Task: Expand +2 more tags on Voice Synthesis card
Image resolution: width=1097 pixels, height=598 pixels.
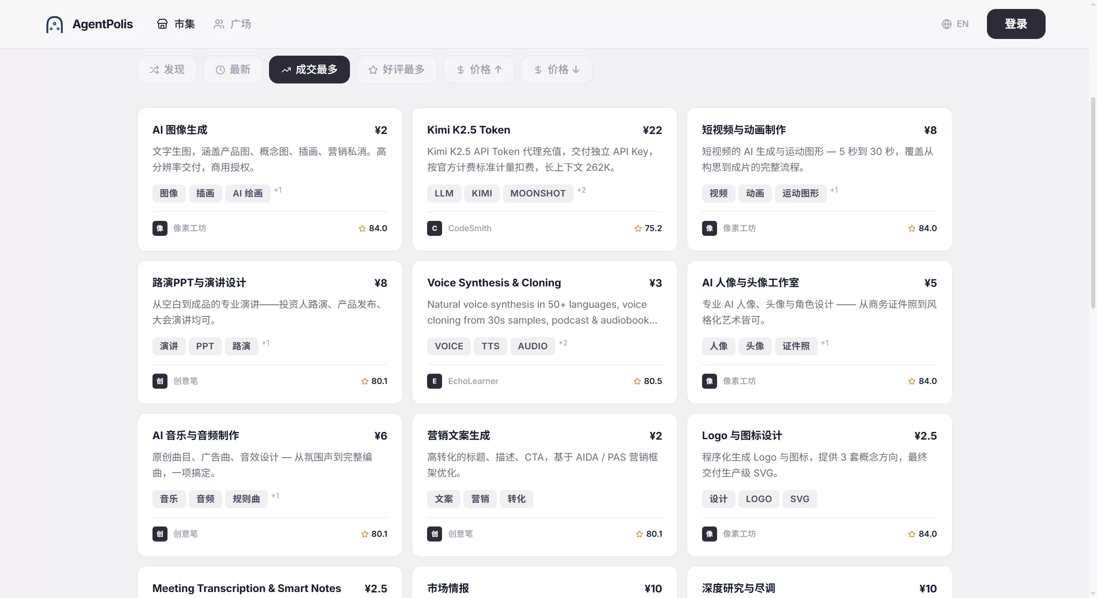Action: pyautogui.click(x=563, y=343)
